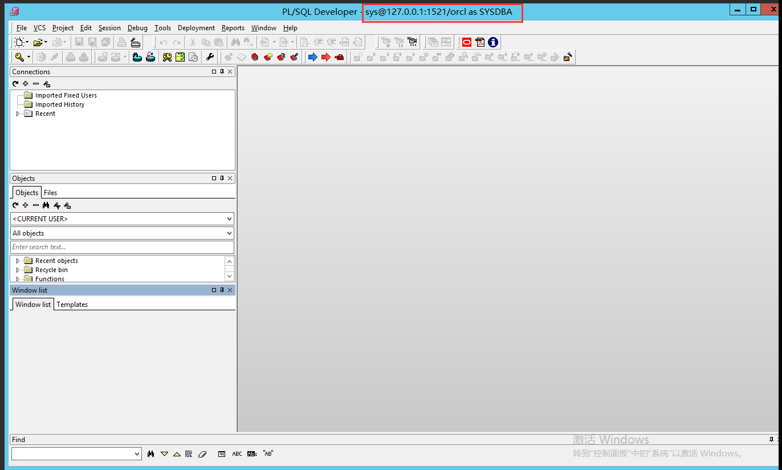Open the crossed keys toolbar icon

click(167, 57)
